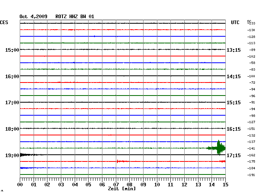Click the 13:15 UTC time label
257x195 pixels.
click(234, 50)
